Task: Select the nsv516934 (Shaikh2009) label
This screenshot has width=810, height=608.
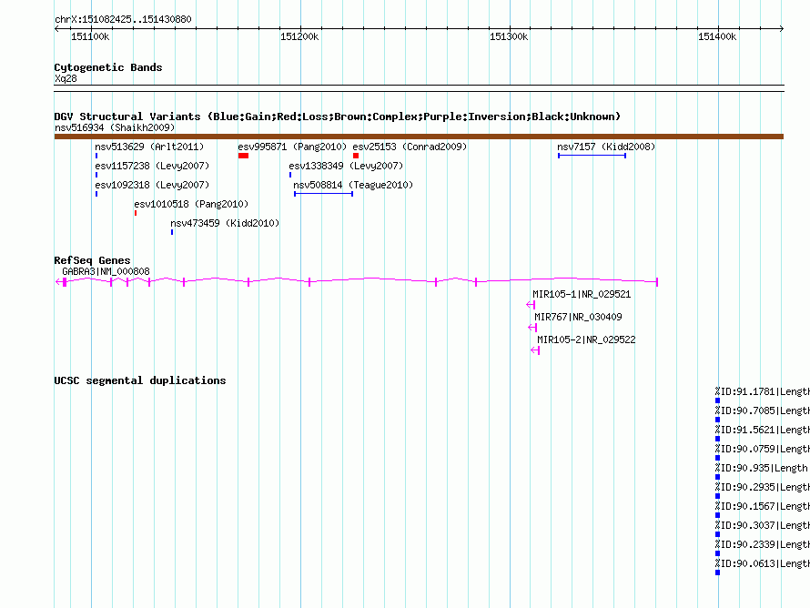Action: pyautogui.click(x=115, y=127)
